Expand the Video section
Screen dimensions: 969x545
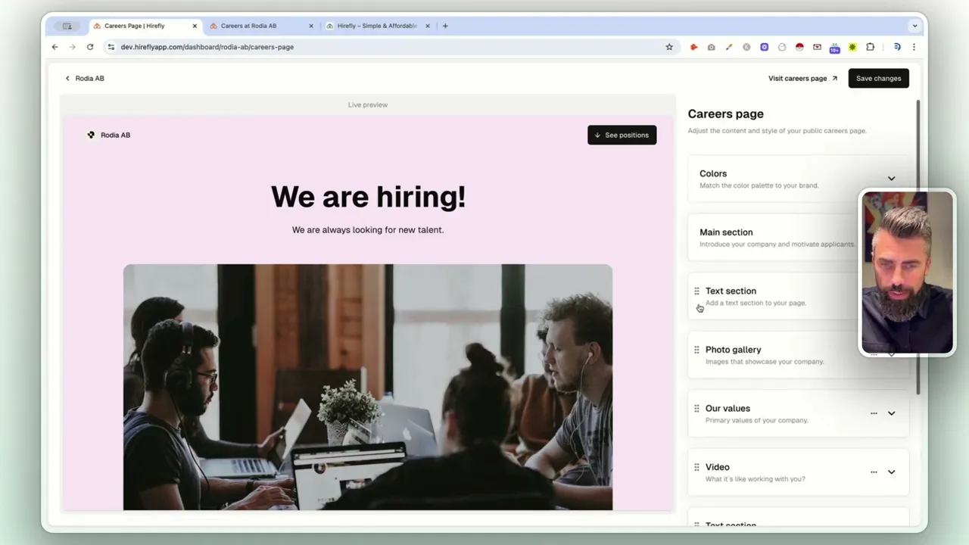[x=891, y=472]
